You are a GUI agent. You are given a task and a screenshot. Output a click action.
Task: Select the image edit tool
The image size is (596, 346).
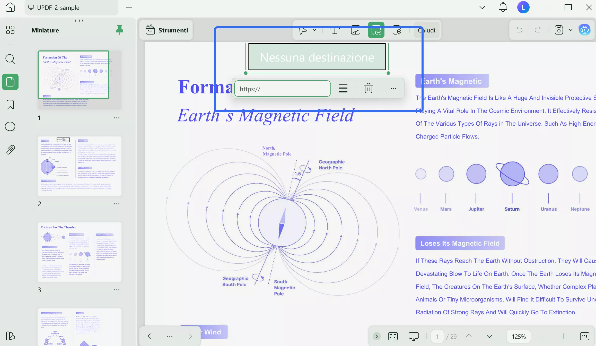[355, 30]
